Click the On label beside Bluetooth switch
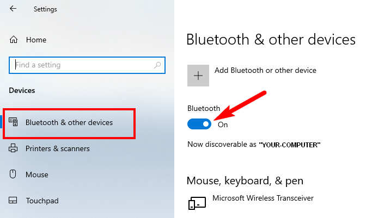 tap(223, 125)
